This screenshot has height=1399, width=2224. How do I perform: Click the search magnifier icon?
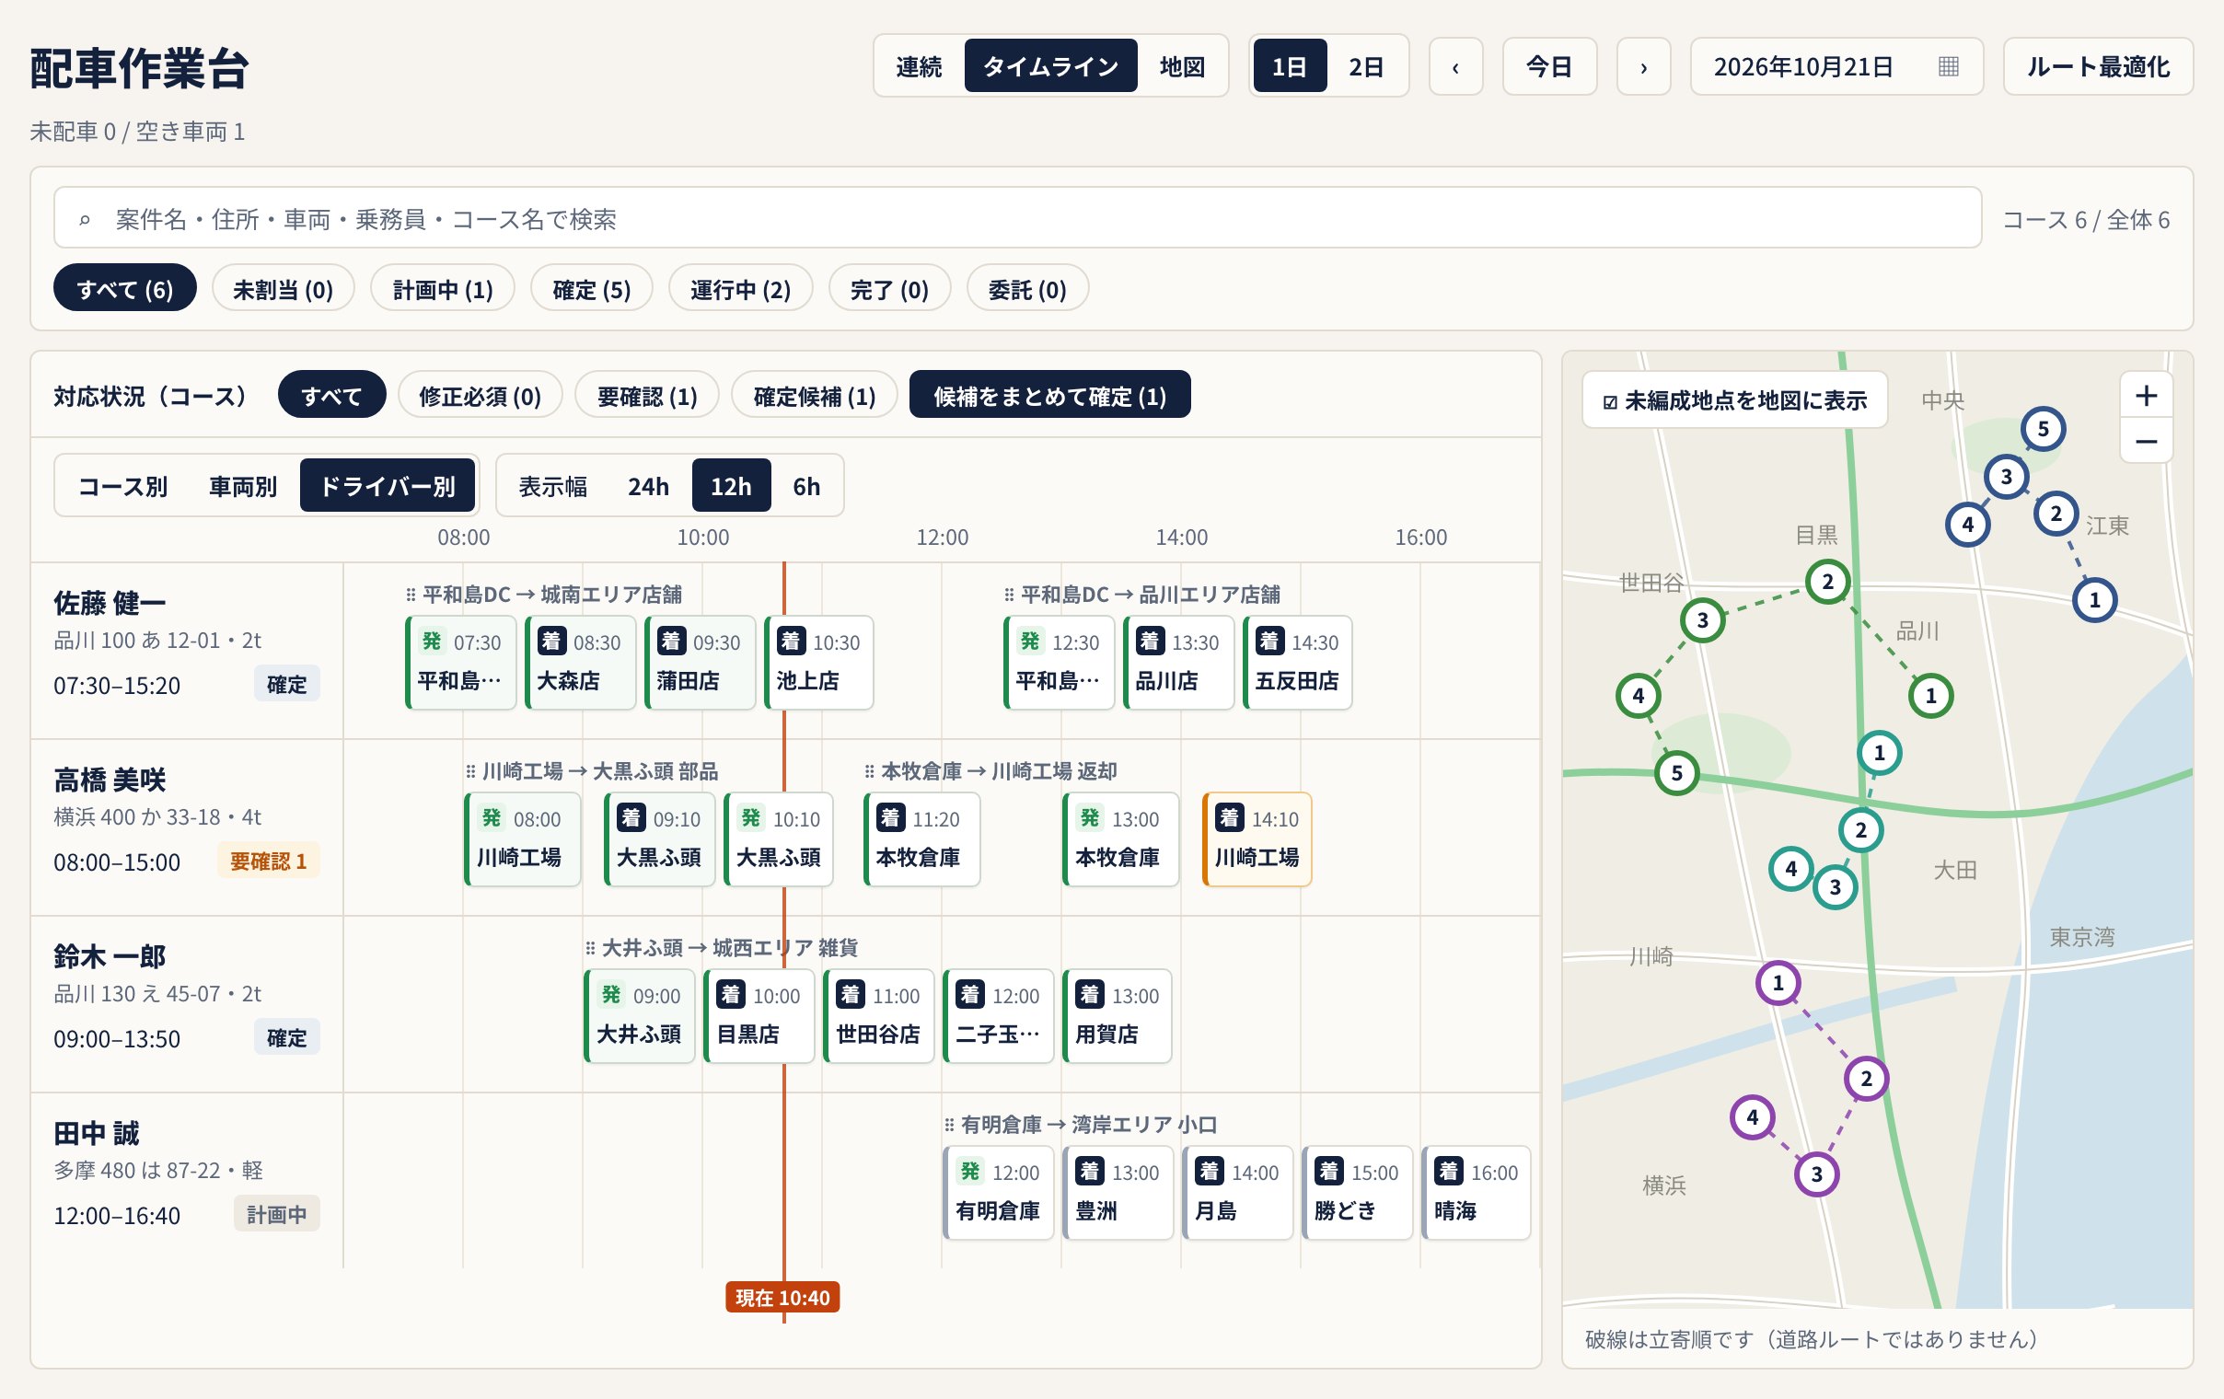85,220
